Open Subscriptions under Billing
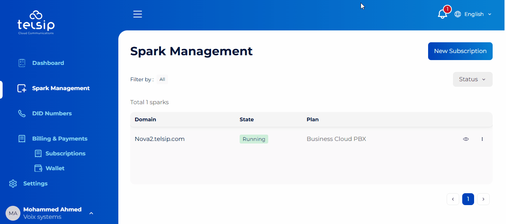The image size is (506, 224). [x=65, y=154]
